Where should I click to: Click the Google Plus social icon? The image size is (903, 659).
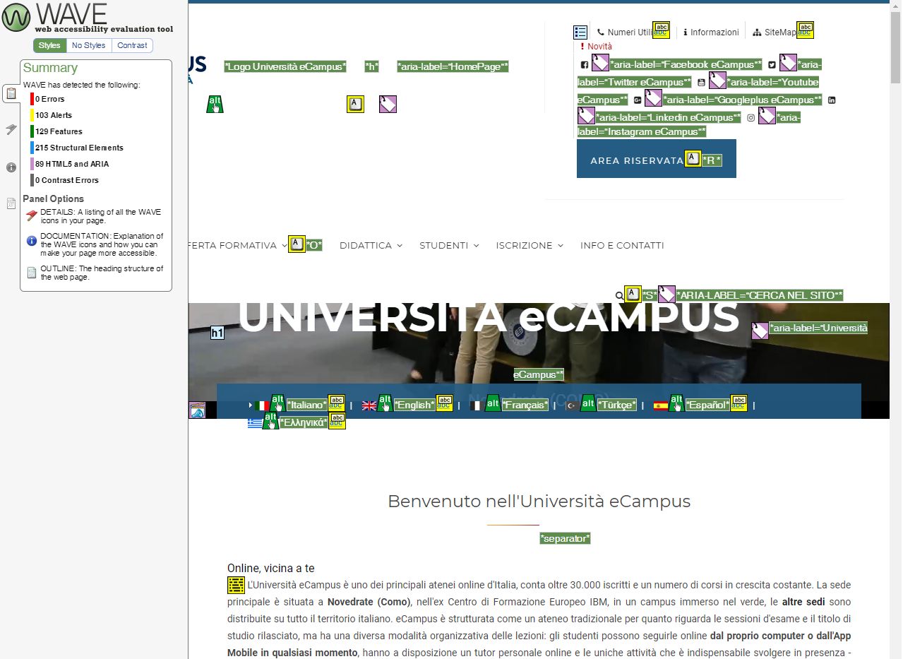pos(638,100)
